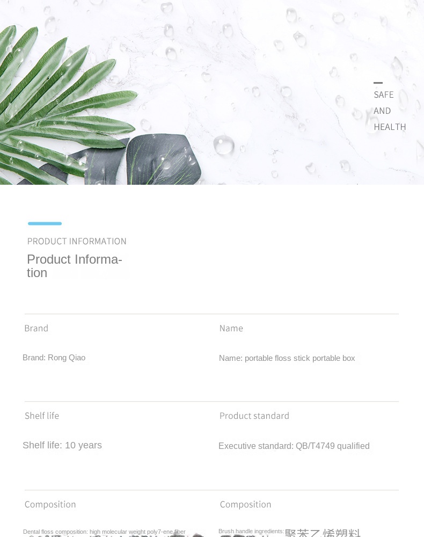424x537 pixels.
Task: Select the right Composition label
Action: (x=245, y=504)
